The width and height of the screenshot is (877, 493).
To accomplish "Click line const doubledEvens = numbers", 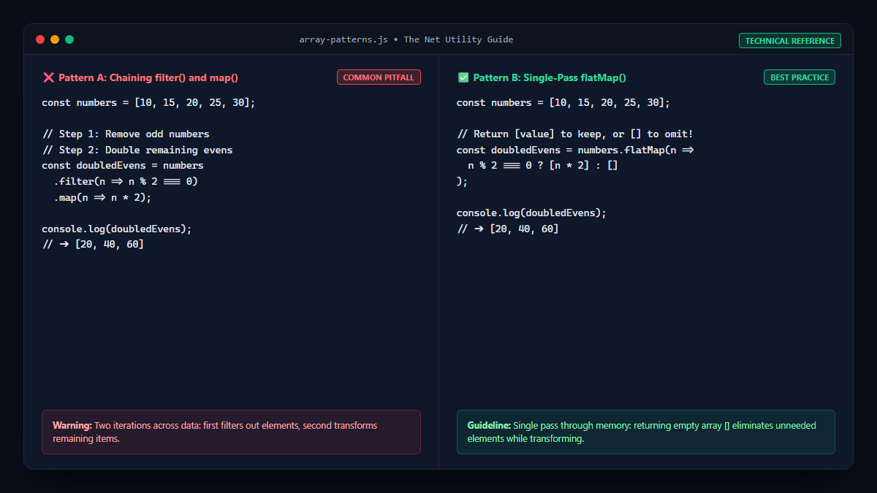I will 123,166.
